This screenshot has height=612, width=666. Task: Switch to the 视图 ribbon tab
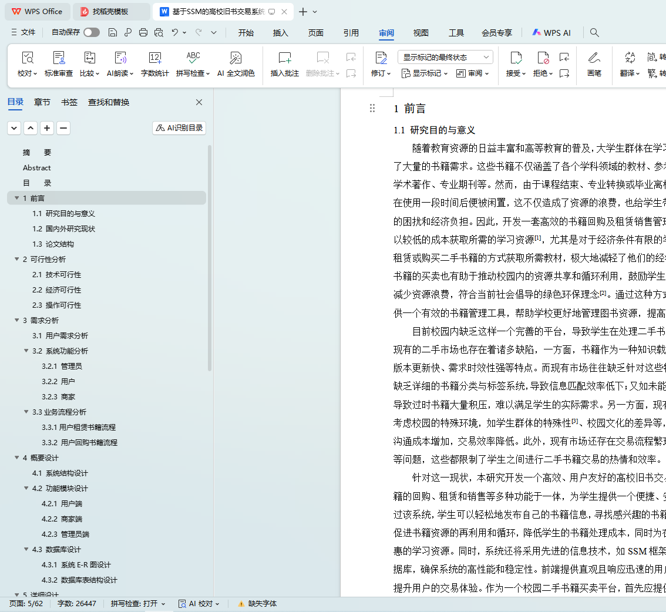tap(421, 33)
